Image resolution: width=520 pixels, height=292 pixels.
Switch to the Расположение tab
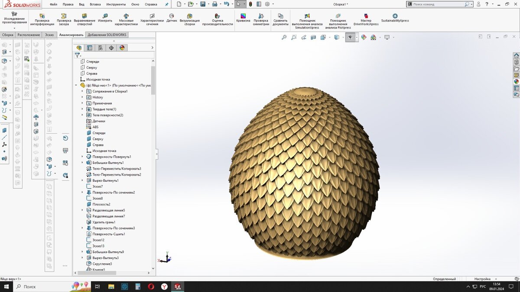[x=29, y=35]
